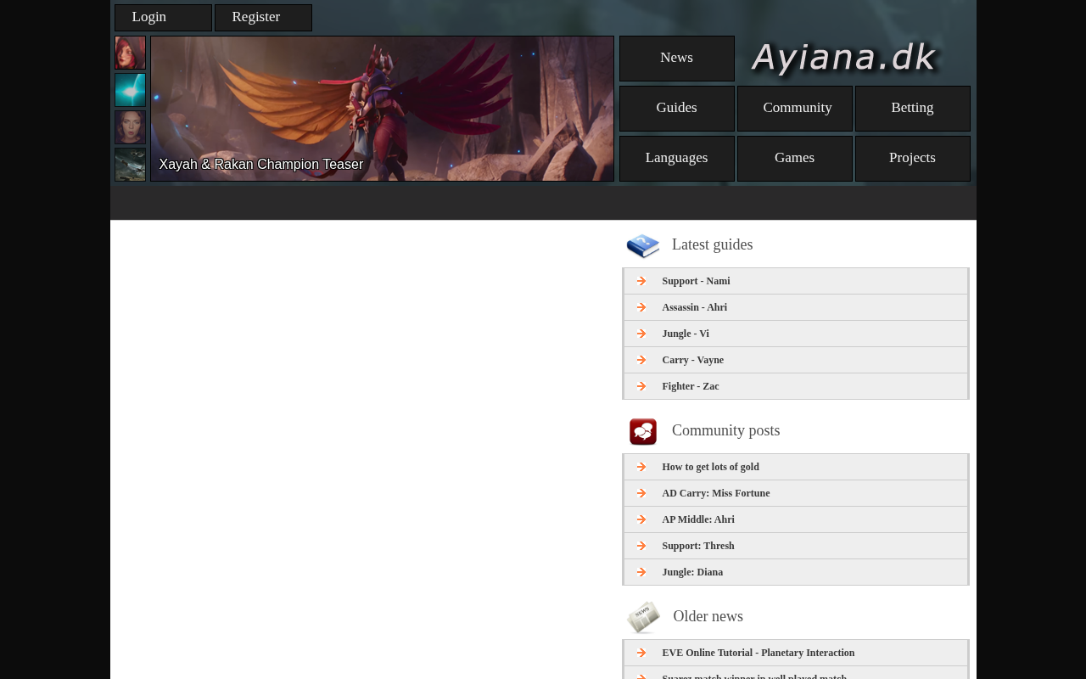Screen dimensions: 1086x679
Task: Click the arrow icon beside AP Middle: Ahri
Action: click(641, 519)
